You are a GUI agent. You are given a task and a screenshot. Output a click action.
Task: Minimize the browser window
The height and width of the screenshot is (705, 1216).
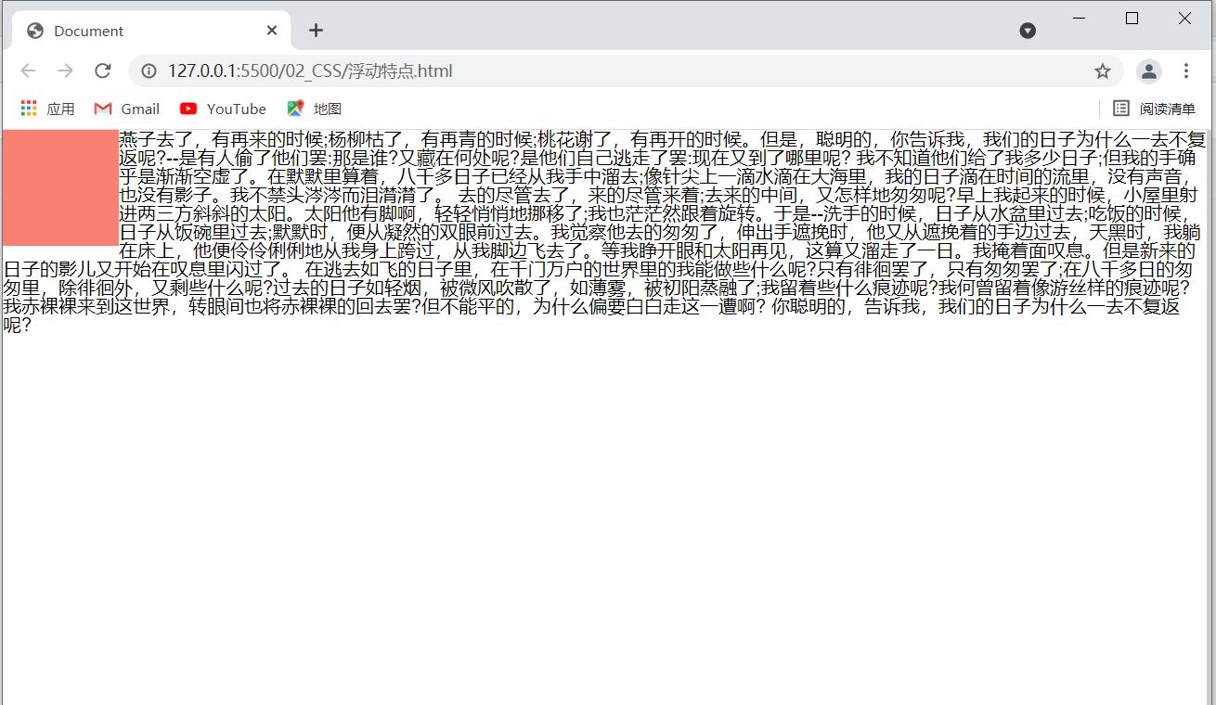point(1079,18)
